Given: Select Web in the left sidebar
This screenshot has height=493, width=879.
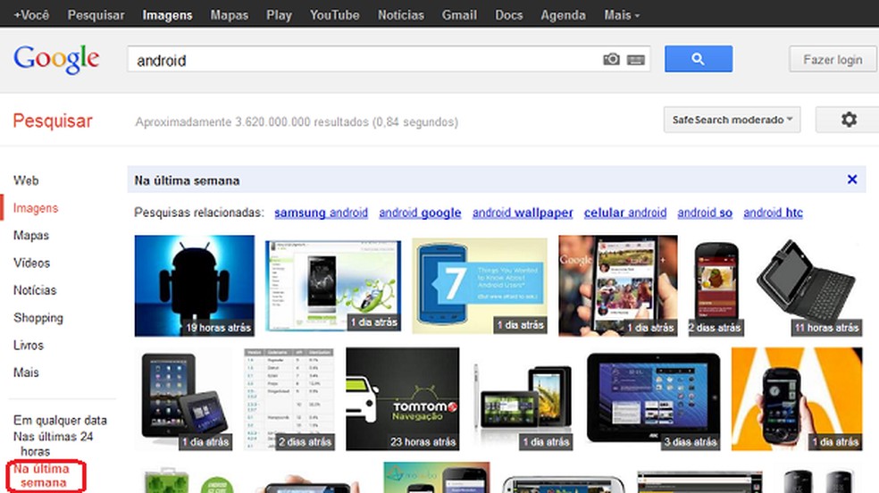Looking at the screenshot, I should pyautogui.click(x=26, y=180).
